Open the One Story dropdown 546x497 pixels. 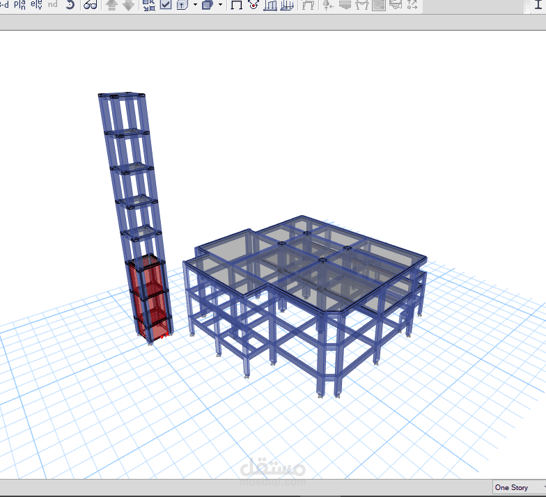click(519, 487)
